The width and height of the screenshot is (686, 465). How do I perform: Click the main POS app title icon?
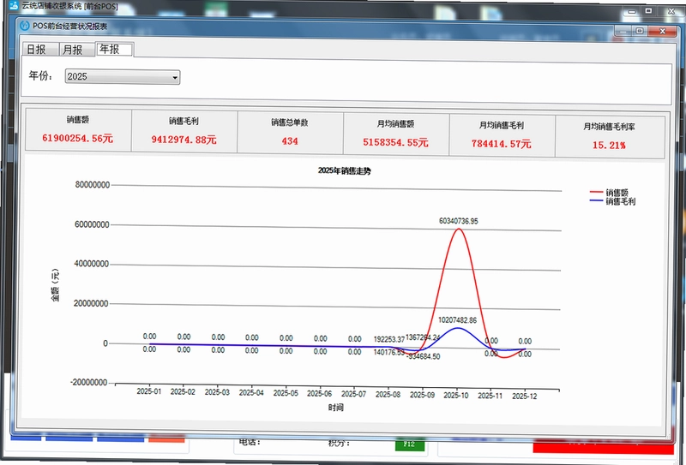coord(14,5)
